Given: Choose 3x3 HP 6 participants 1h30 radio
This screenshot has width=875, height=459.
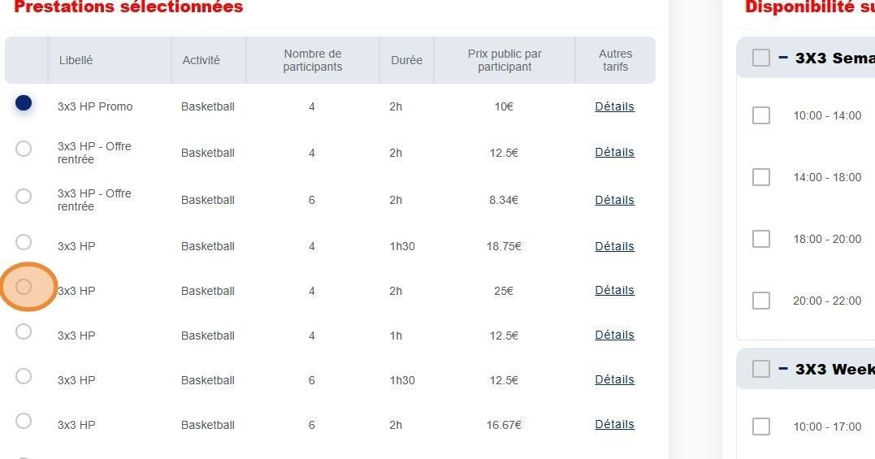Looking at the screenshot, I should pyautogui.click(x=24, y=376).
